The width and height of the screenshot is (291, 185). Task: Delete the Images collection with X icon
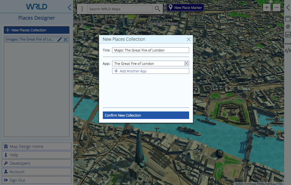pos(66,39)
